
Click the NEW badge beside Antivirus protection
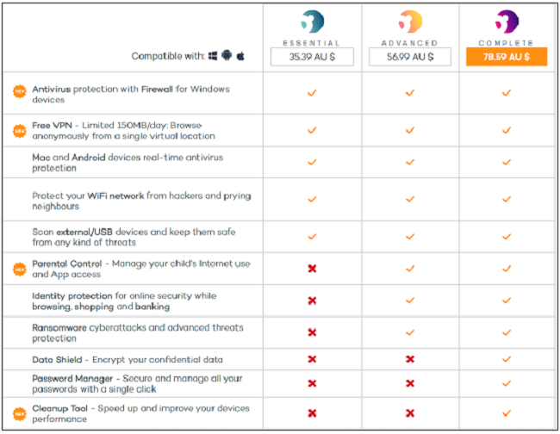coord(20,91)
